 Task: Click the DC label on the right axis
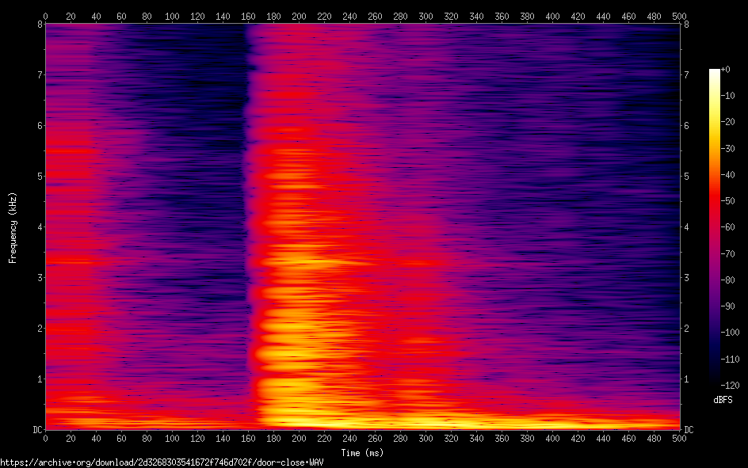click(689, 430)
